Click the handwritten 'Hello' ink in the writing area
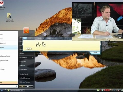Screen dimensions: 123x92 (x=40, y=45)
